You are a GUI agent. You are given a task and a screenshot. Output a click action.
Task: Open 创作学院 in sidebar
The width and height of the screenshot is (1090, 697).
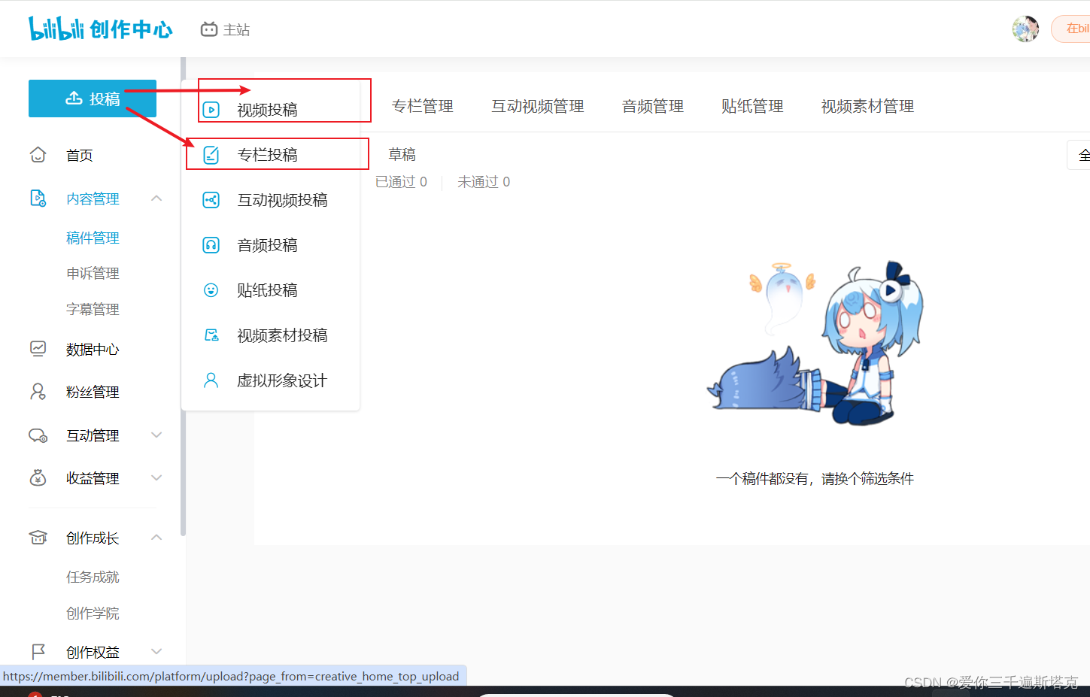point(93,613)
